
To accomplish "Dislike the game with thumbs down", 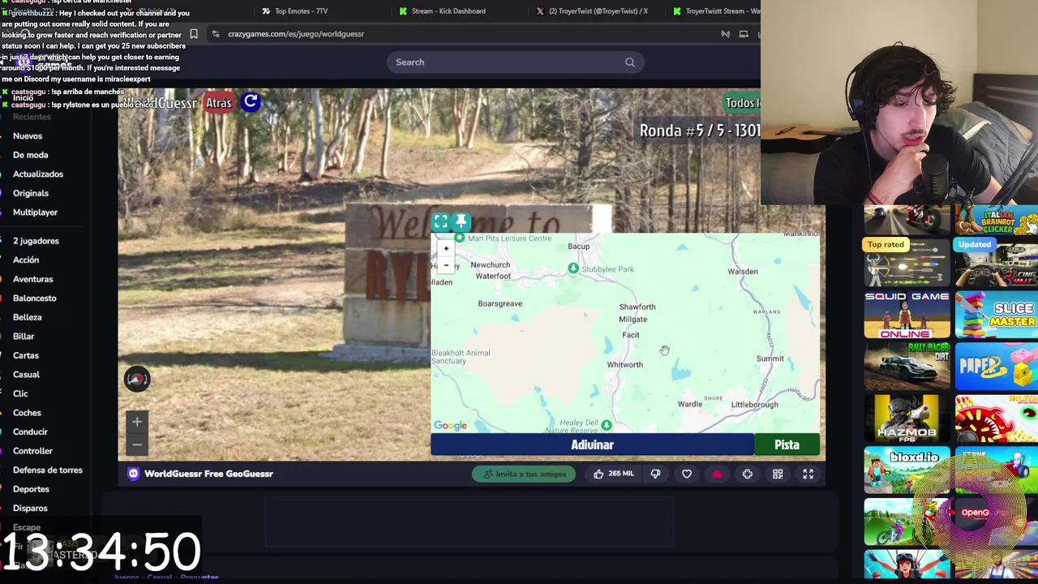I will coord(655,474).
